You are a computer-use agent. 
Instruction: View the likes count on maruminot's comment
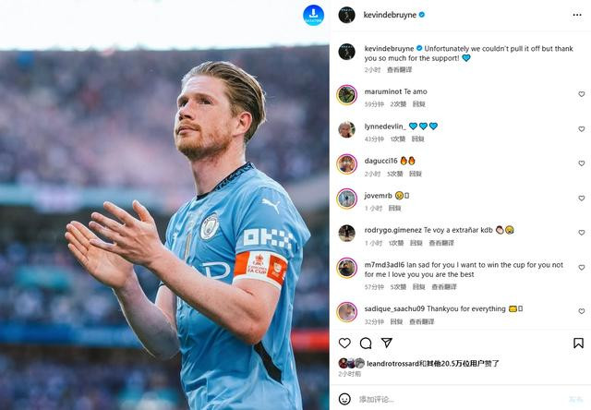398,104
